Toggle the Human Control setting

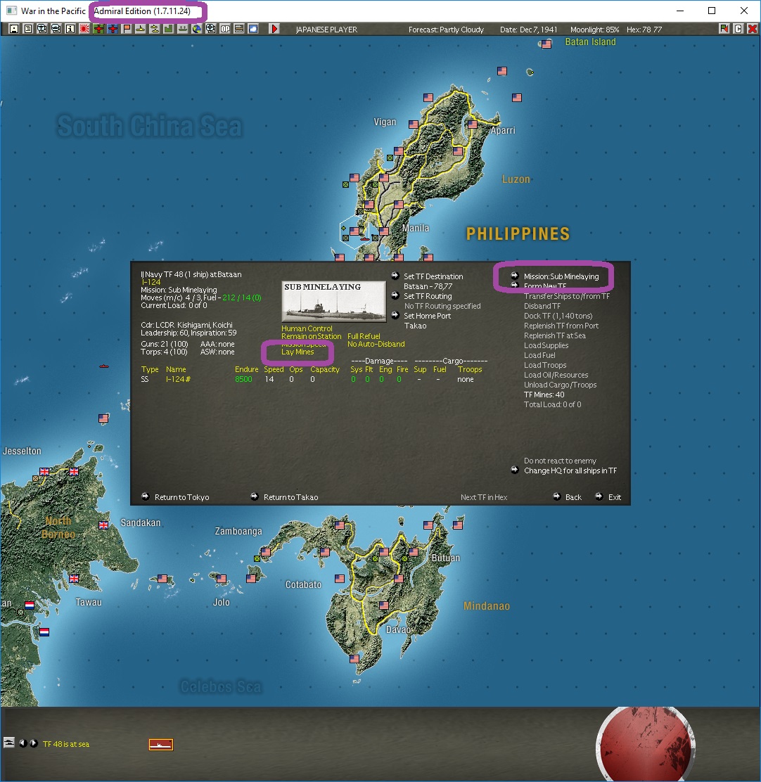point(306,328)
